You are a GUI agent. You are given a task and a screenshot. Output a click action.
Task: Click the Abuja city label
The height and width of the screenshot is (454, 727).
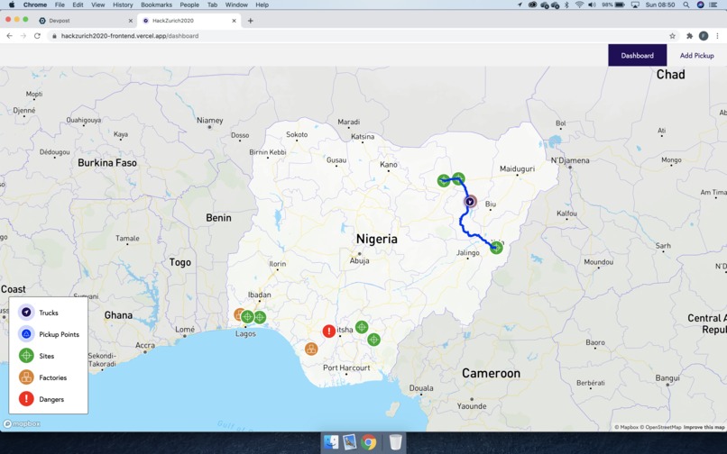point(359,261)
